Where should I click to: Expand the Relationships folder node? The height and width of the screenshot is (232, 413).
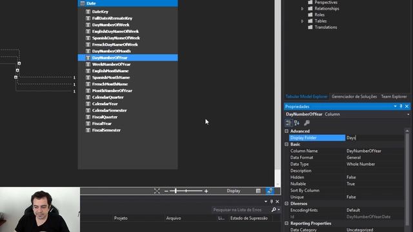303,8
